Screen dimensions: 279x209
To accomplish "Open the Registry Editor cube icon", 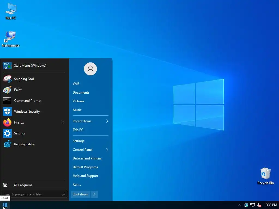I will [x=7, y=144].
